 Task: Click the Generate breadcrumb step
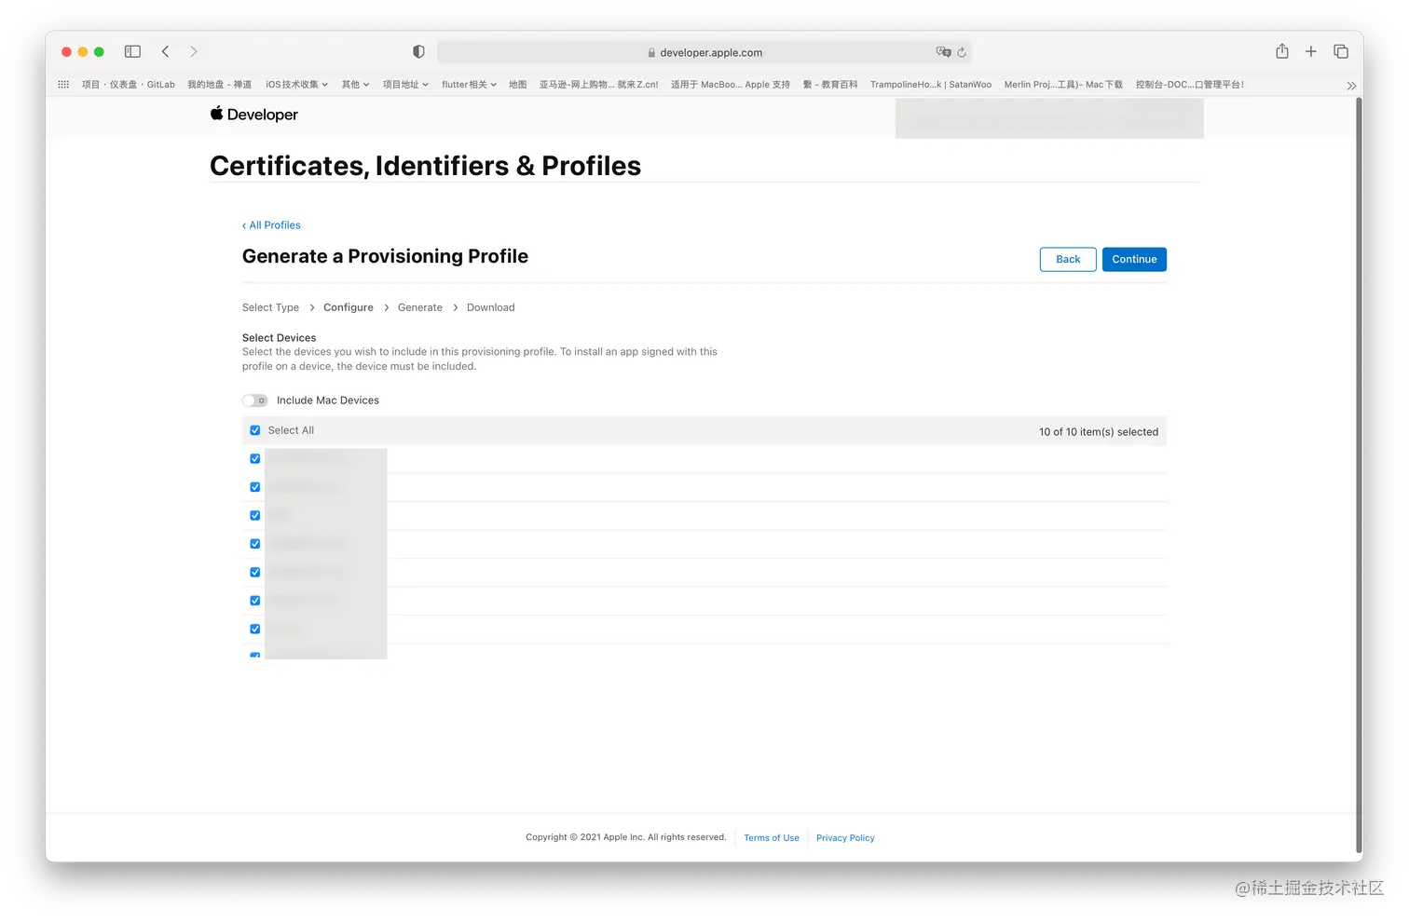pyautogui.click(x=420, y=307)
